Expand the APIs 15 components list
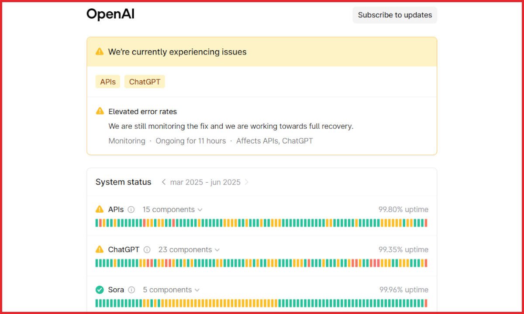524x314 pixels. point(172,209)
